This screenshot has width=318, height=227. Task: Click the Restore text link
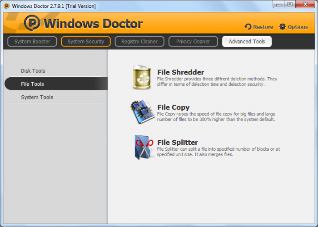(263, 27)
